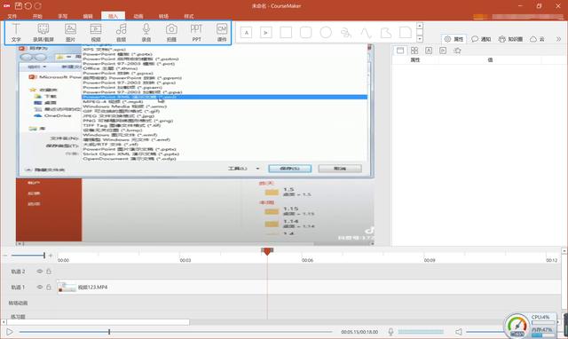Switch to the 编辑 ribbon tab
Image resolution: width=568 pixels, height=339 pixels.
click(88, 16)
